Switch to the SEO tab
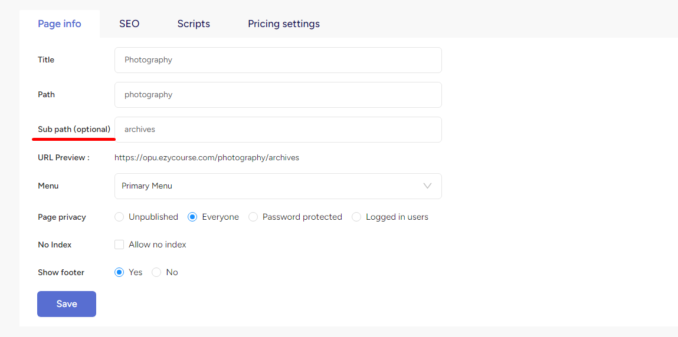The image size is (678, 337). [x=129, y=24]
